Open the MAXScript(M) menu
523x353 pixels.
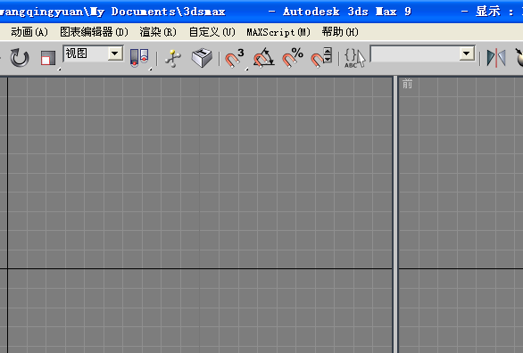click(278, 32)
